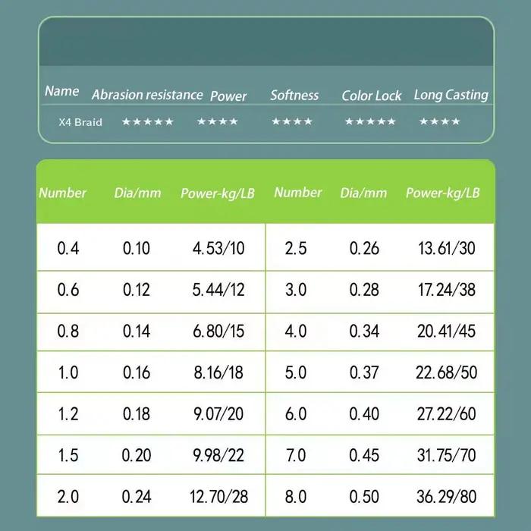Select the X4 Braid name label
The width and height of the screenshot is (531, 531).
click(80, 122)
